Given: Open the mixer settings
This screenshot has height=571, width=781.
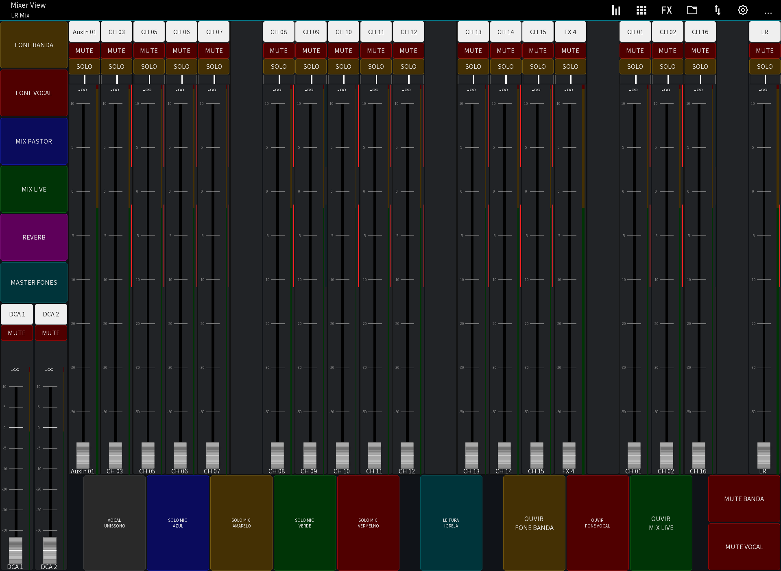Looking at the screenshot, I should (x=742, y=10).
